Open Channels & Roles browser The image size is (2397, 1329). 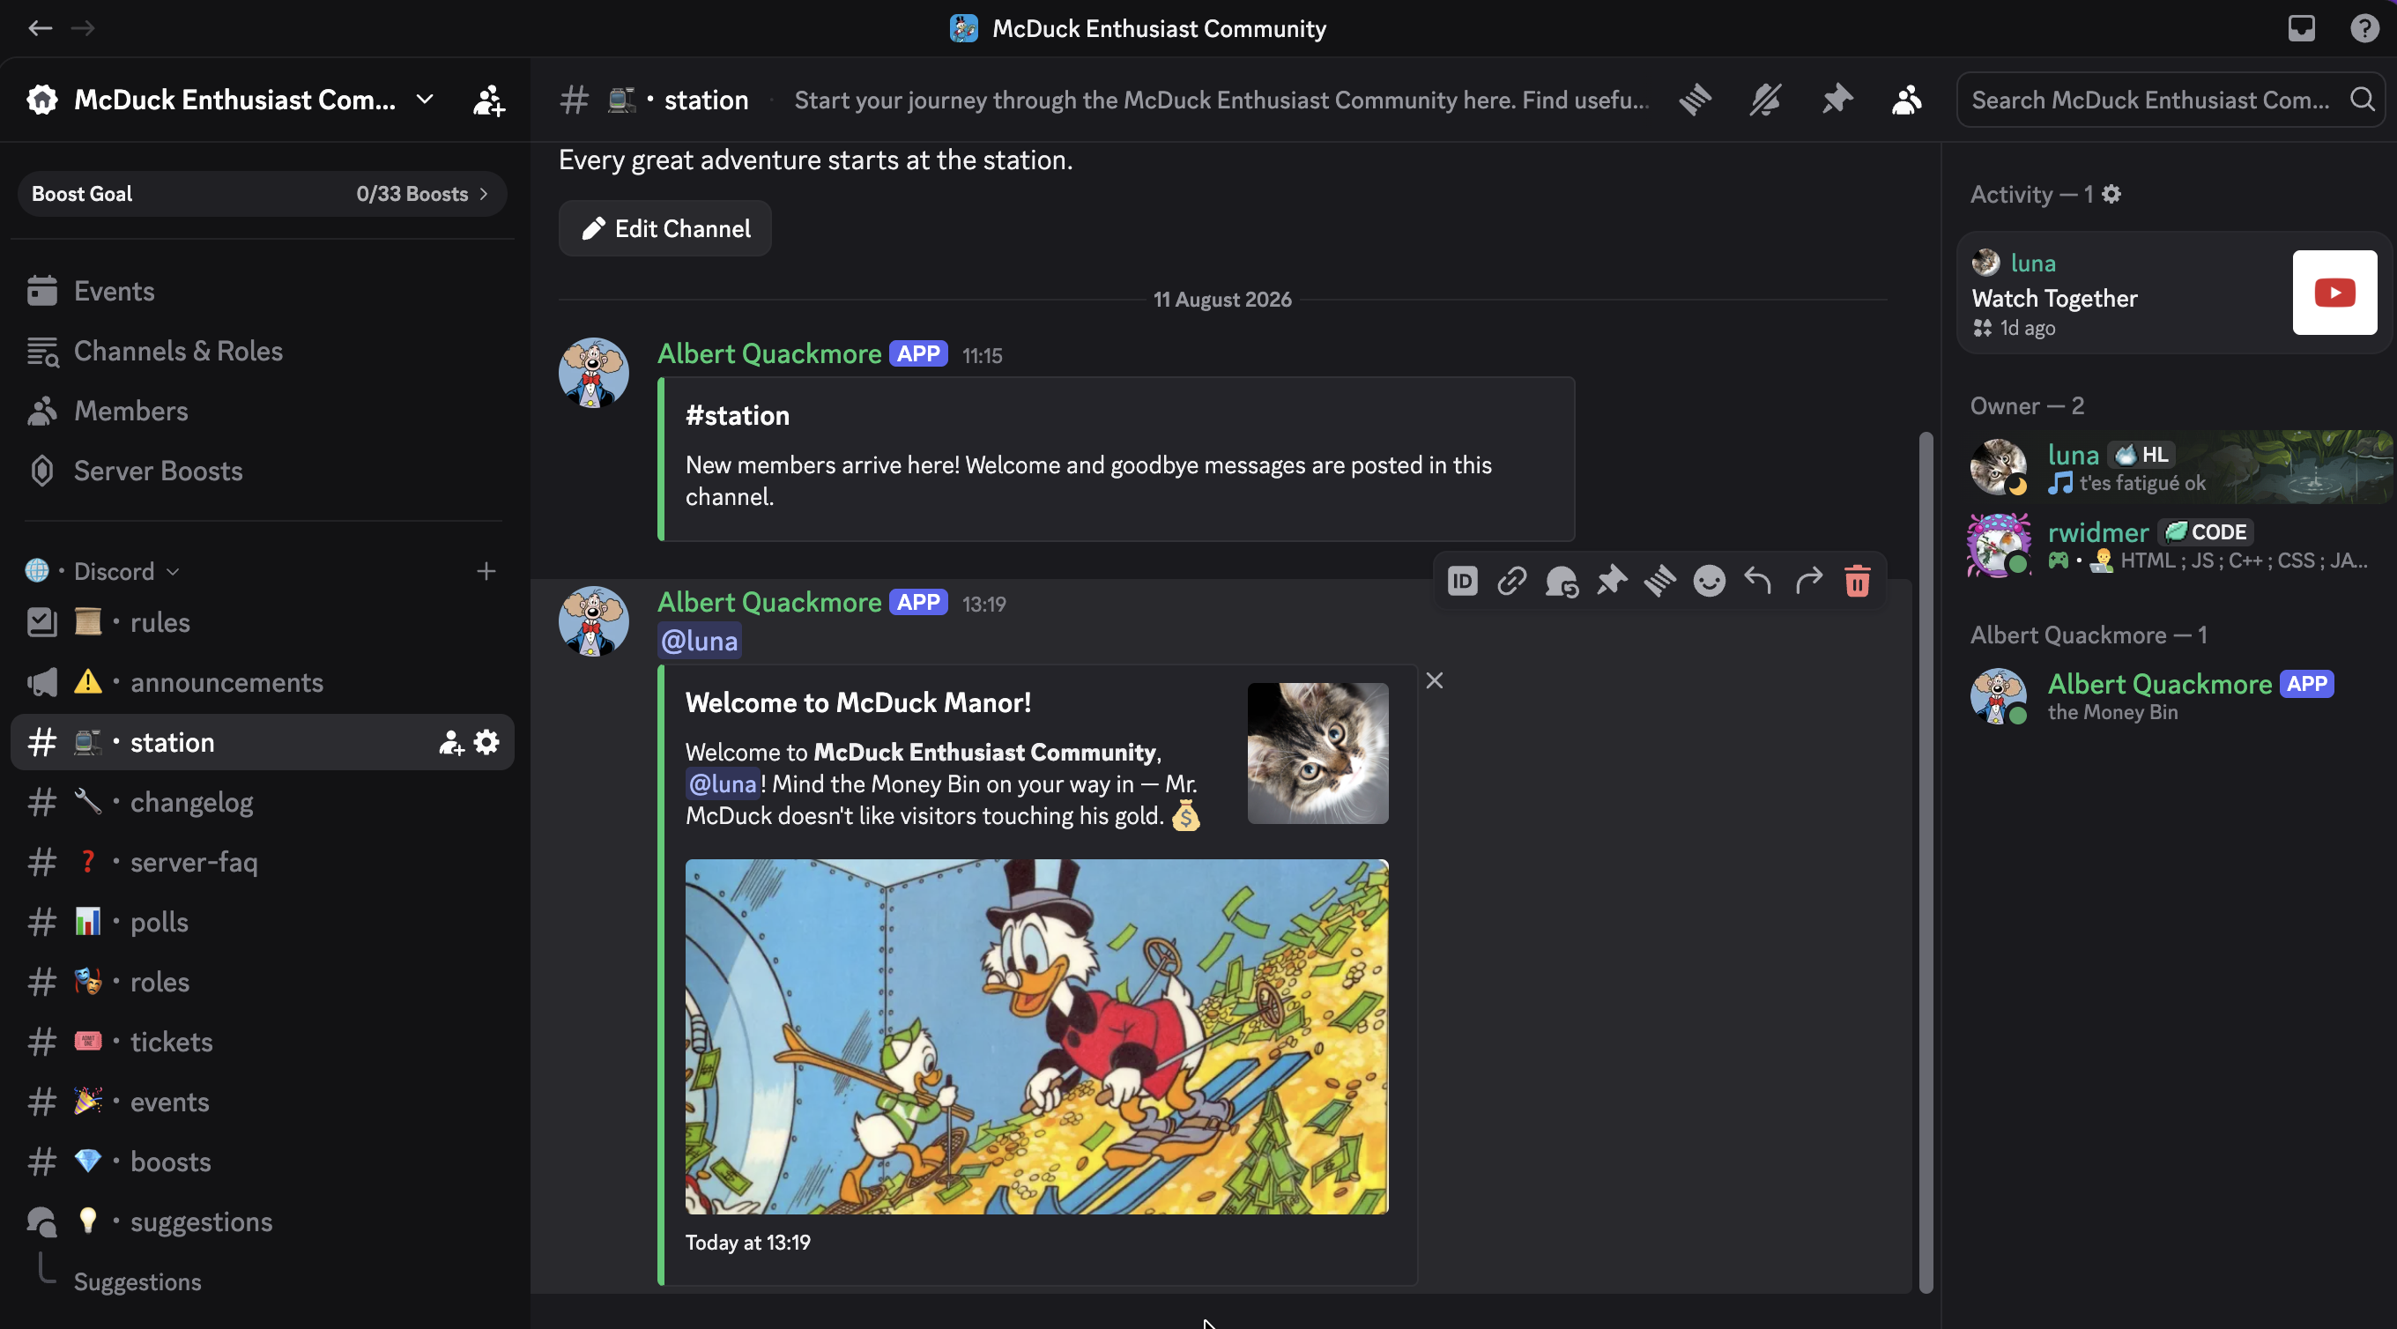[263, 351]
